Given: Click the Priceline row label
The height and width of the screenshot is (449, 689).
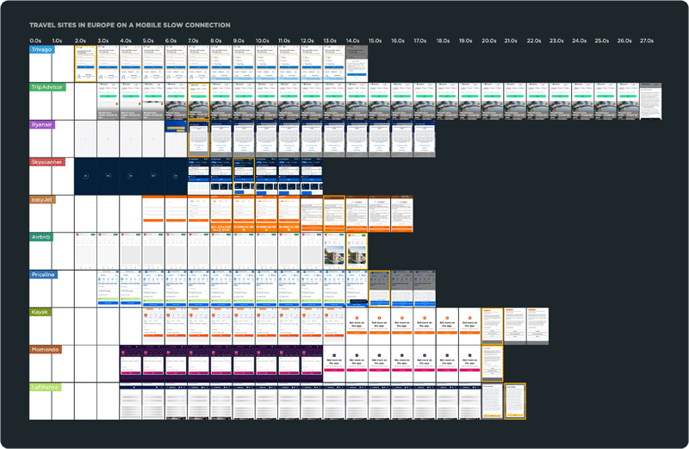Looking at the screenshot, I should tap(44, 274).
